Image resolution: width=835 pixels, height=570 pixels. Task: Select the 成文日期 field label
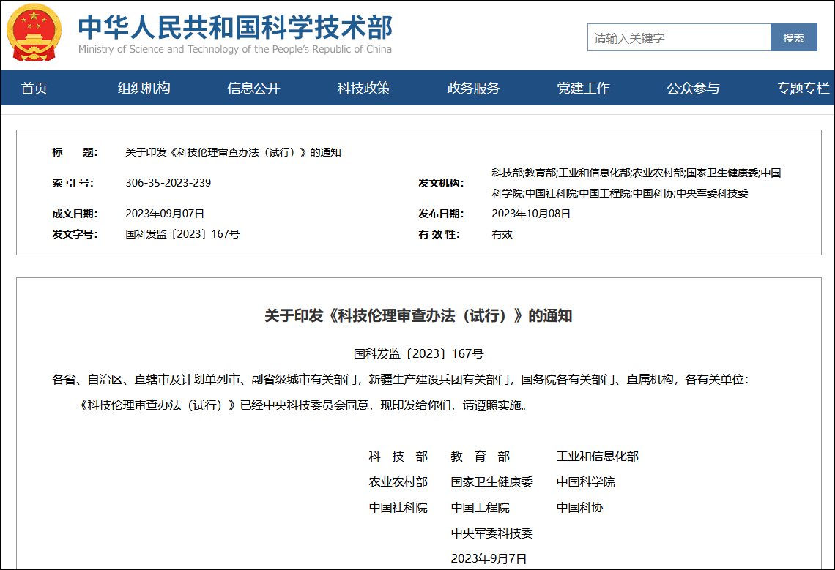[75, 214]
